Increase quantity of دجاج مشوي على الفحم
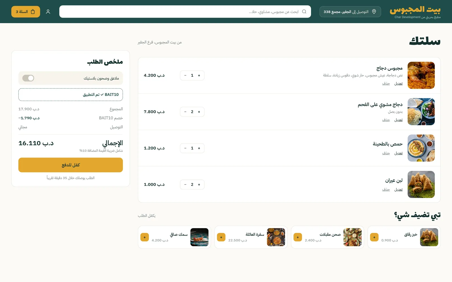This screenshot has height=282, width=452. point(199,112)
